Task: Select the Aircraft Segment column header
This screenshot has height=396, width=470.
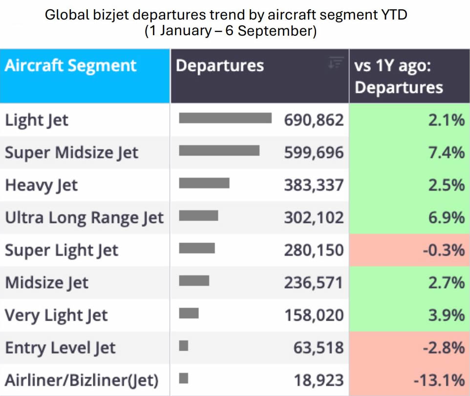Action: [85, 76]
